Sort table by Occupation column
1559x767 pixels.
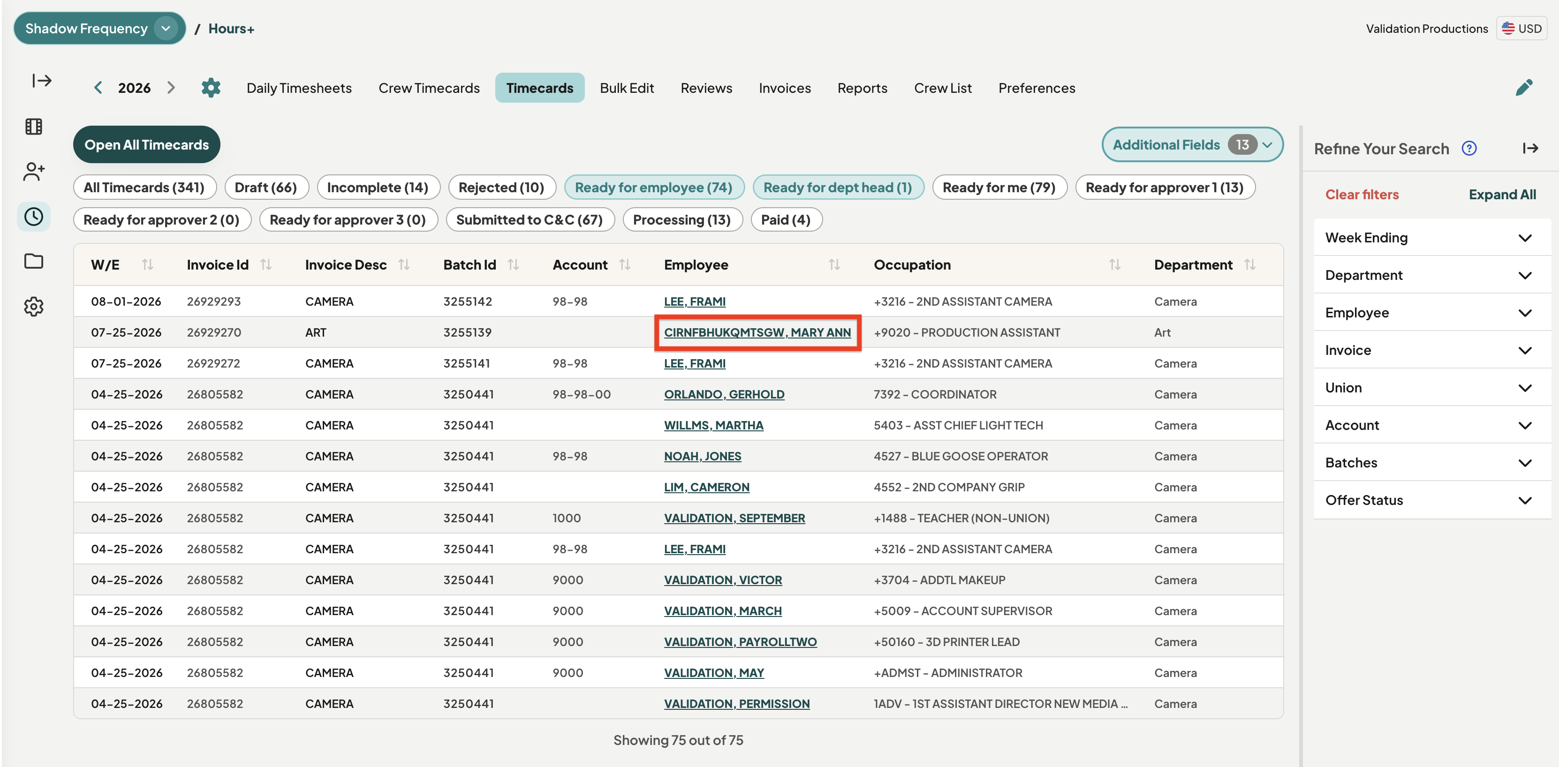(1115, 264)
